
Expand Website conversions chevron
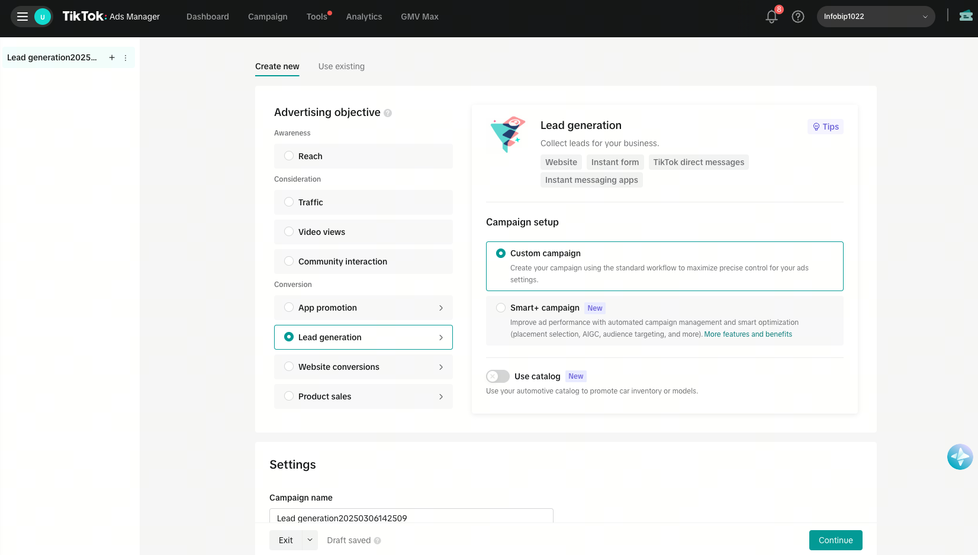click(x=441, y=367)
